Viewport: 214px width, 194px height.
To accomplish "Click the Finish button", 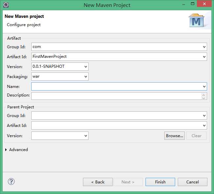I will (x=160, y=182).
